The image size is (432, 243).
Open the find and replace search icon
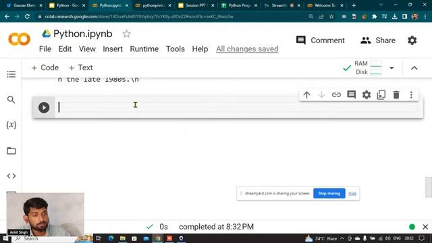11,99
